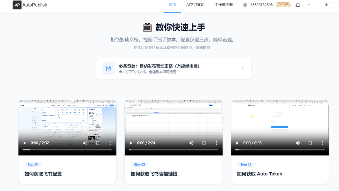Mute the Step 03 video
This screenshot has height=191, width=339.
(x=298, y=143)
